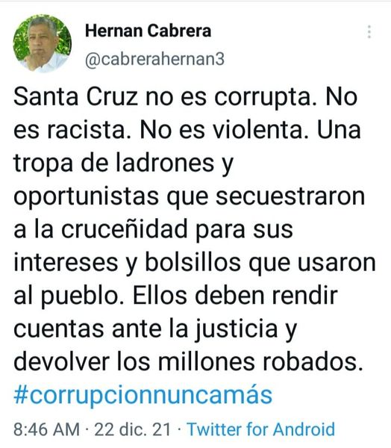The image size is (391, 448).
Task: Open the #corrupcionnuncamás hashtag
Action: tap(143, 395)
